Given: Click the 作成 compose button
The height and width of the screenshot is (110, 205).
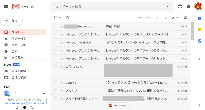Looking at the screenshot, I should (11, 21).
